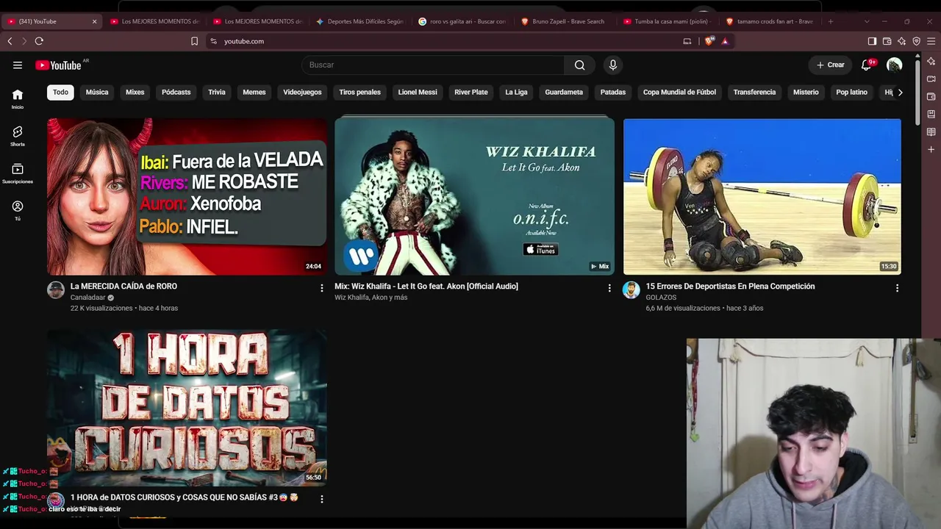Open options menu for 1 HORA de DATOS CURIOSOS
The width and height of the screenshot is (941, 529).
(321, 499)
